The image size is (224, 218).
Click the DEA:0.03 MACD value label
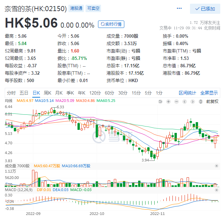(61, 190)
